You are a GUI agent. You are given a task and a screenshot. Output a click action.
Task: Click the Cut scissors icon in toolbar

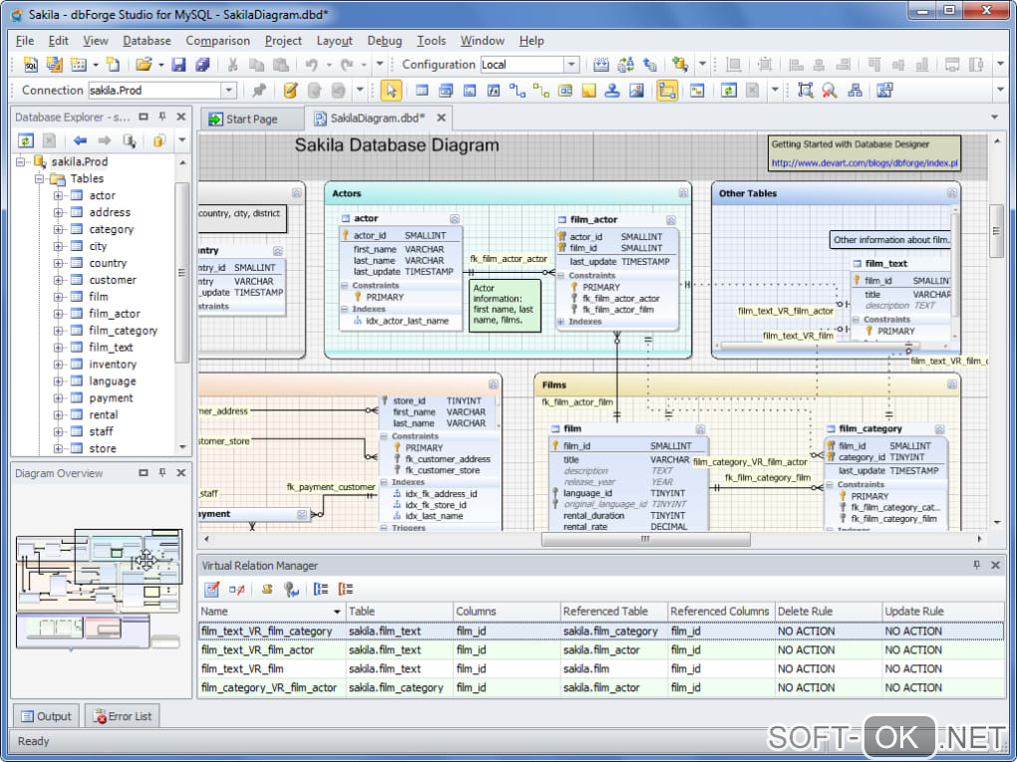click(232, 65)
